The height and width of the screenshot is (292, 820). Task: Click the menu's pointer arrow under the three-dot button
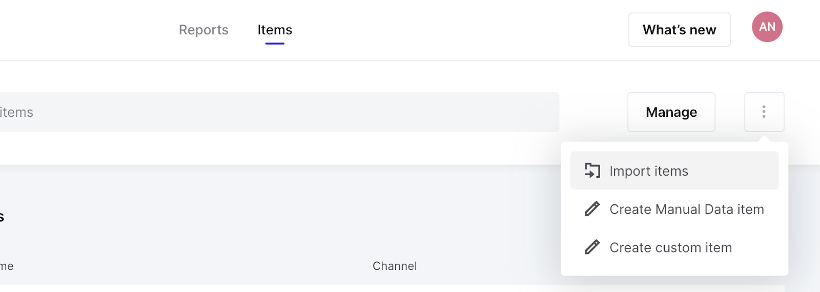(x=764, y=138)
